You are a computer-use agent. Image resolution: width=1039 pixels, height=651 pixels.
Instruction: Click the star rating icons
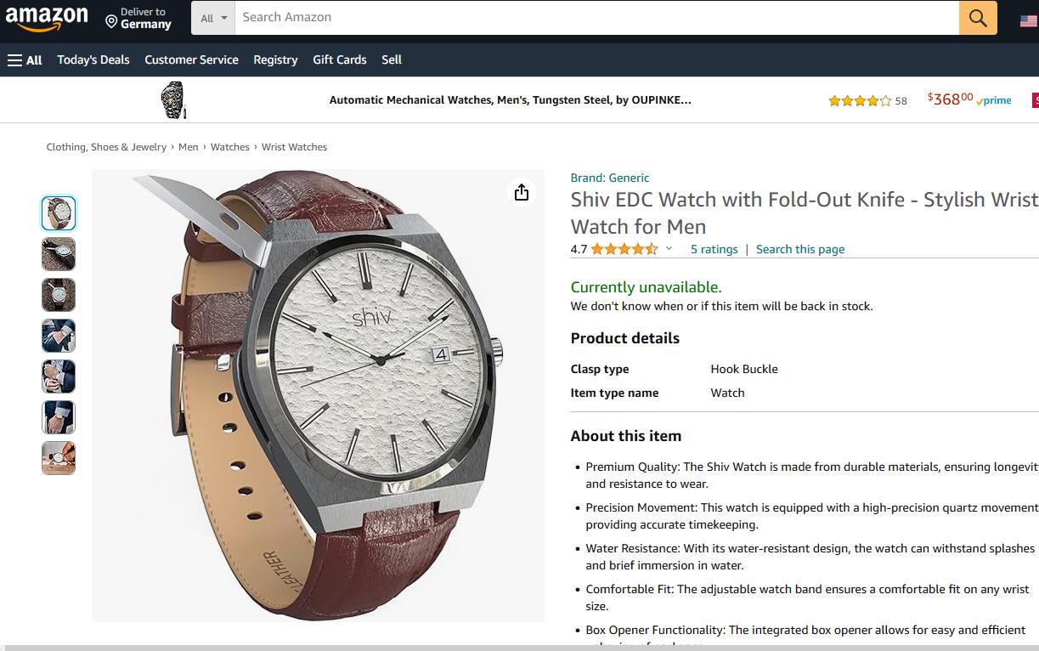point(624,249)
